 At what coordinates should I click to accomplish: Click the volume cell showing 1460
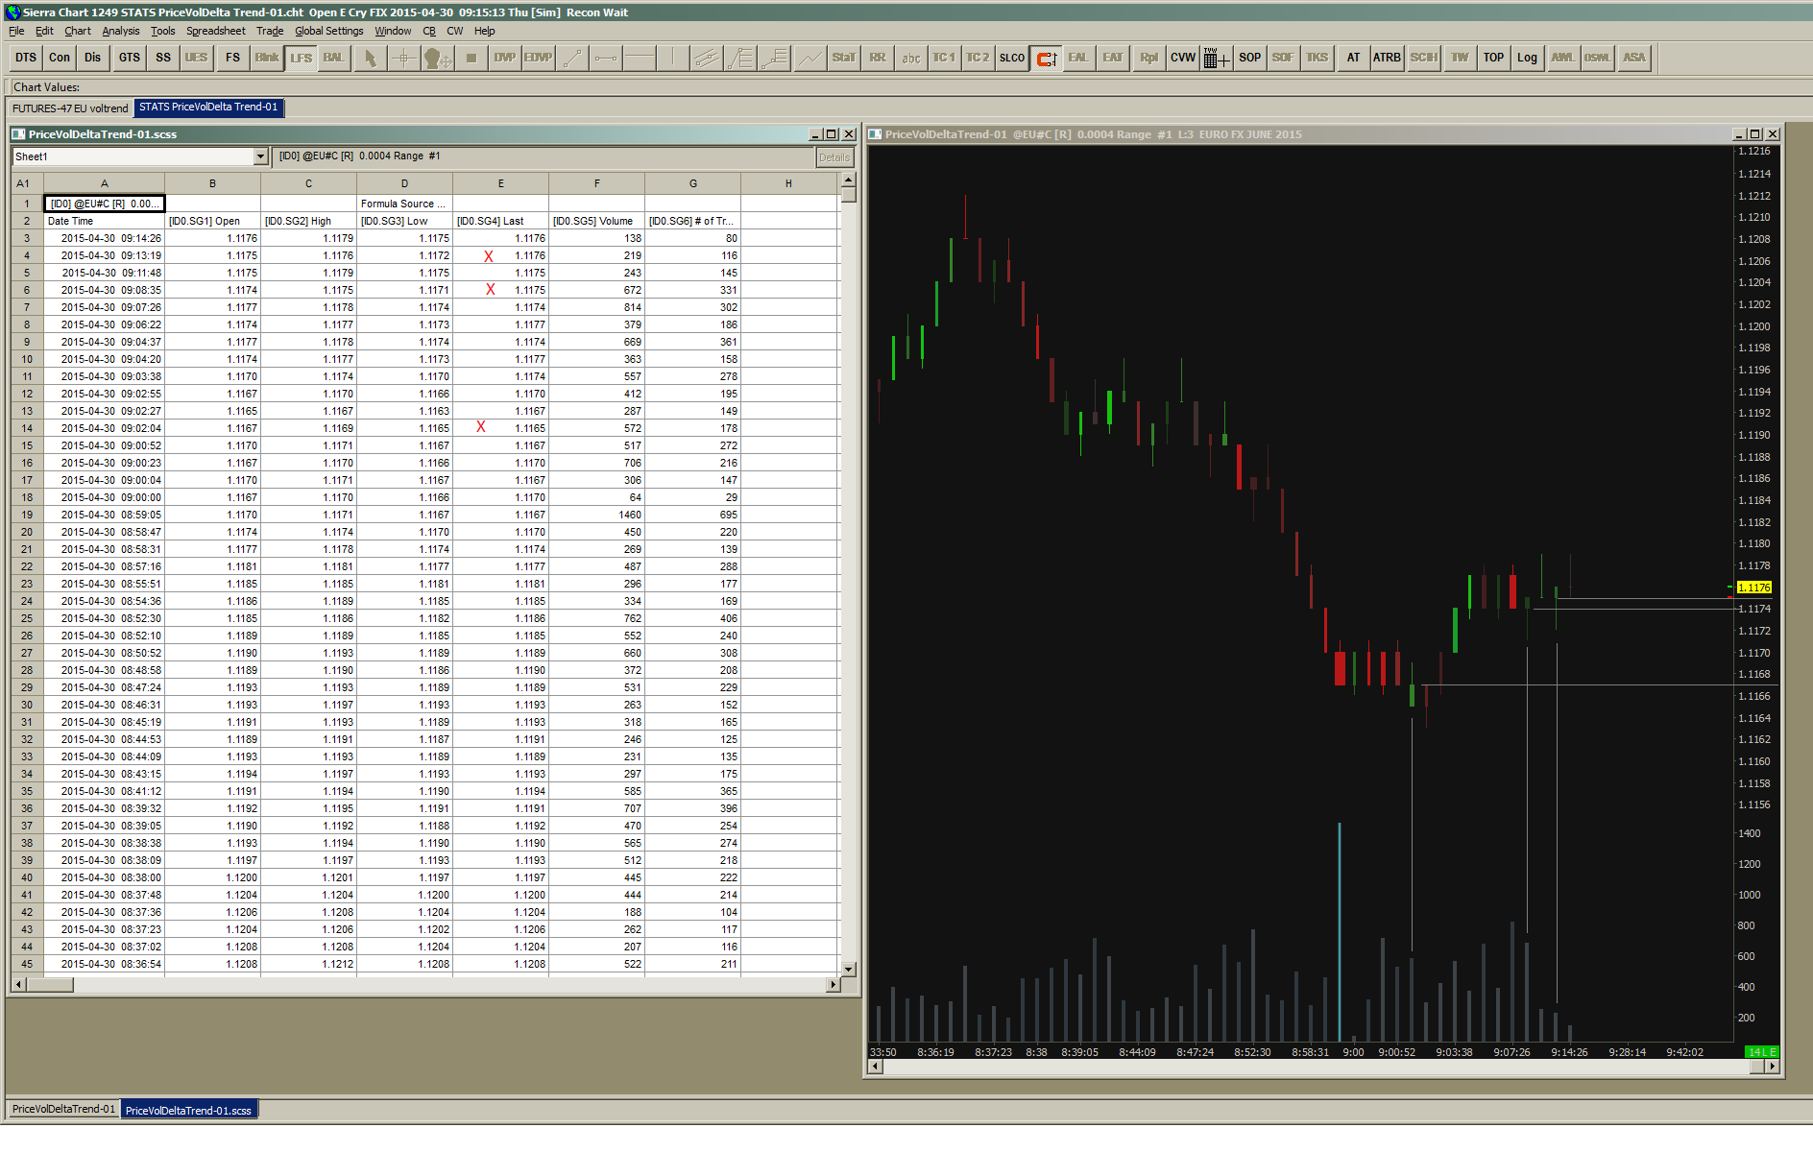pyautogui.click(x=597, y=515)
